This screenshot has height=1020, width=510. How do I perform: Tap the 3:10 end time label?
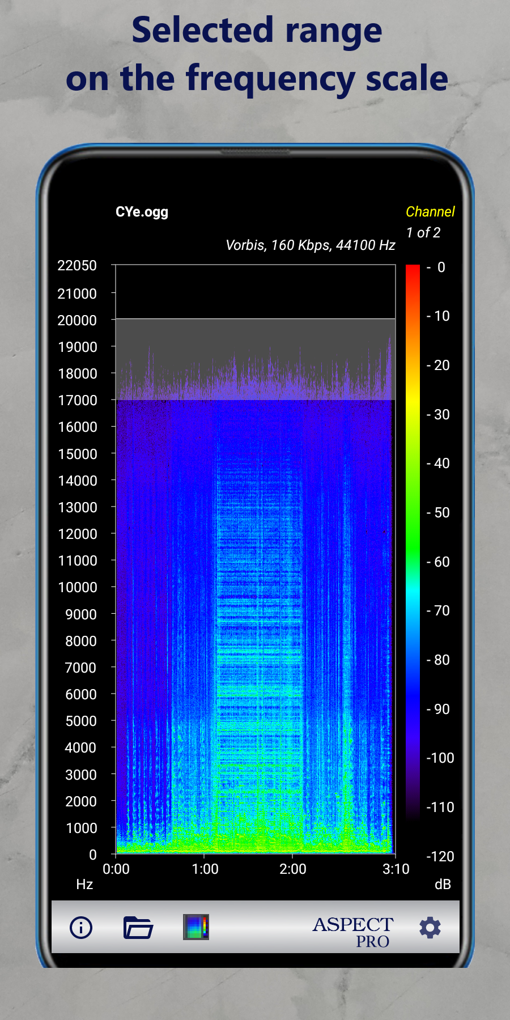(396, 869)
